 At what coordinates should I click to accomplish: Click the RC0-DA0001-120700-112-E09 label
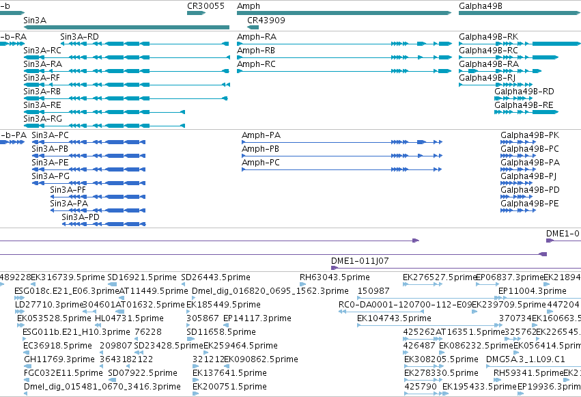pos(405,305)
